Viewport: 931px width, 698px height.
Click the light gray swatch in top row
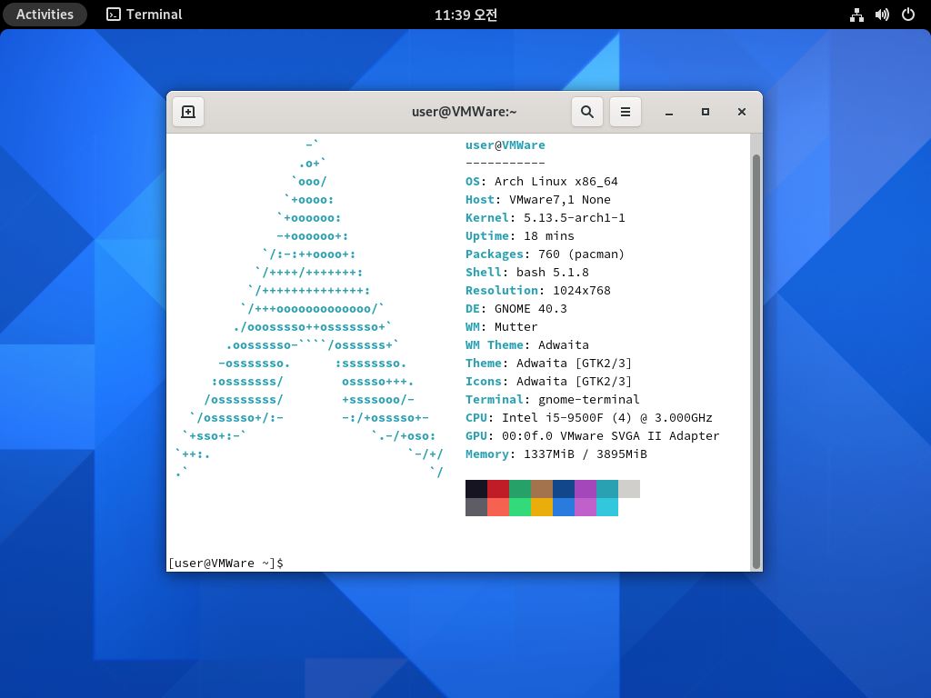tap(629, 489)
